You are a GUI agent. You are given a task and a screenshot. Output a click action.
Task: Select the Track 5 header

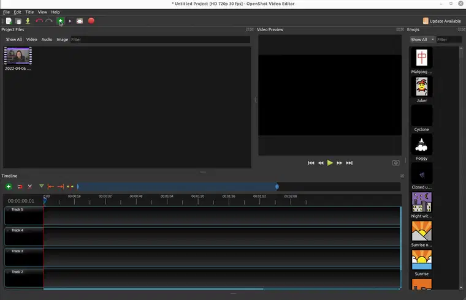(x=24, y=216)
